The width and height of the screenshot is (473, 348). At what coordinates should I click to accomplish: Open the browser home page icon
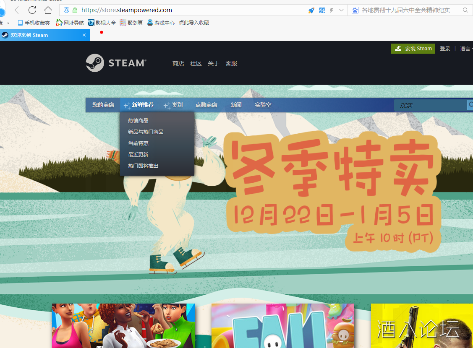click(x=48, y=10)
